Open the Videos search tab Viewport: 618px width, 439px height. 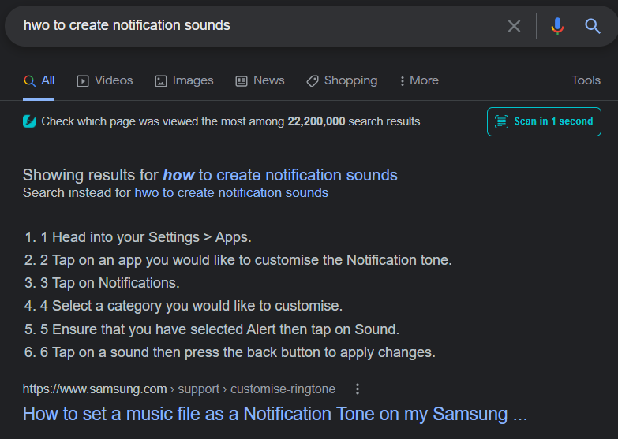[x=105, y=80]
